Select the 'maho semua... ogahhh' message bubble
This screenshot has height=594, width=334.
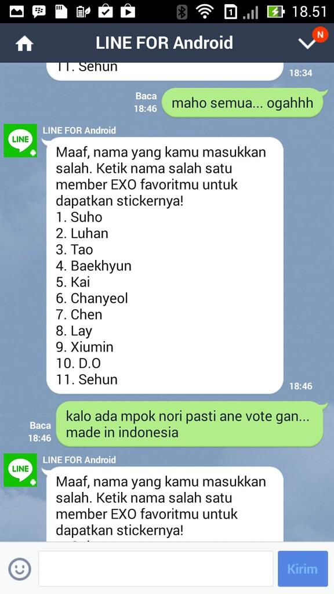click(x=243, y=103)
